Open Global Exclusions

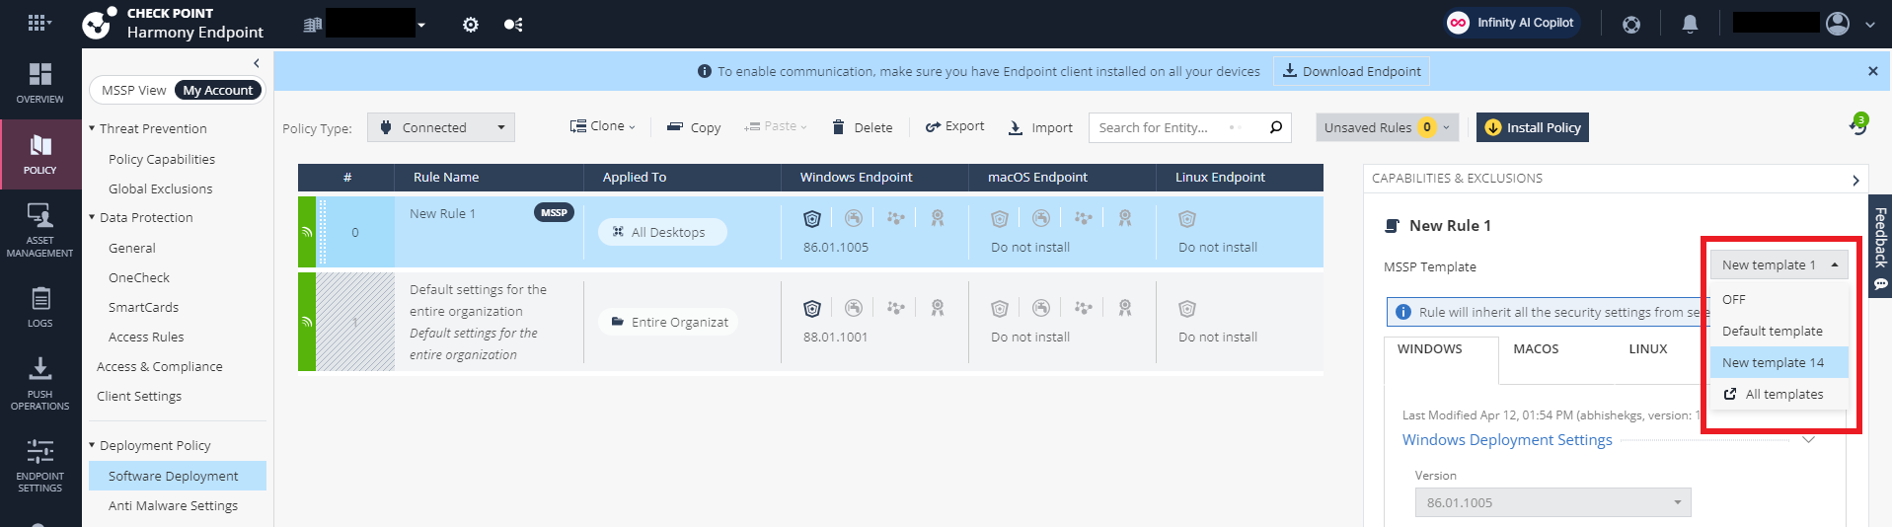pyautogui.click(x=161, y=188)
